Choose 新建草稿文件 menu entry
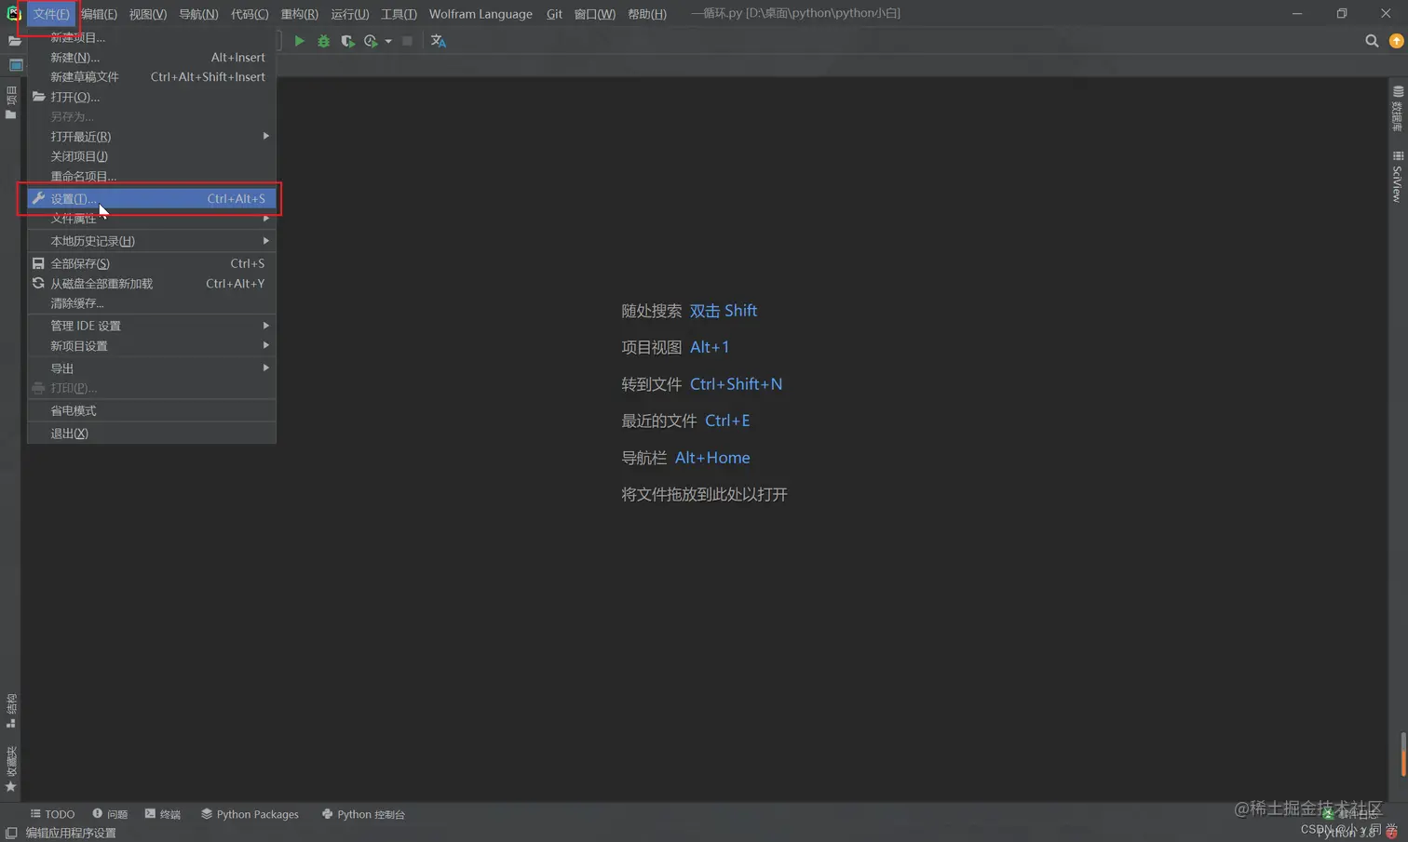This screenshot has height=842, width=1408. pyautogui.click(x=152, y=76)
